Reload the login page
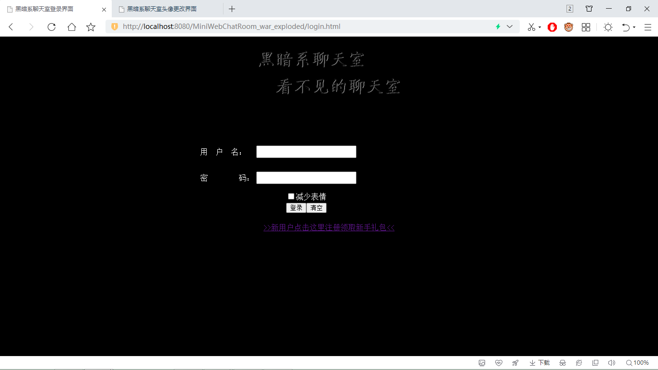The width and height of the screenshot is (658, 370). (x=52, y=27)
